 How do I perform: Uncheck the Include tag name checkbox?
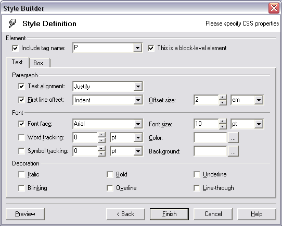pyautogui.click(x=15, y=48)
